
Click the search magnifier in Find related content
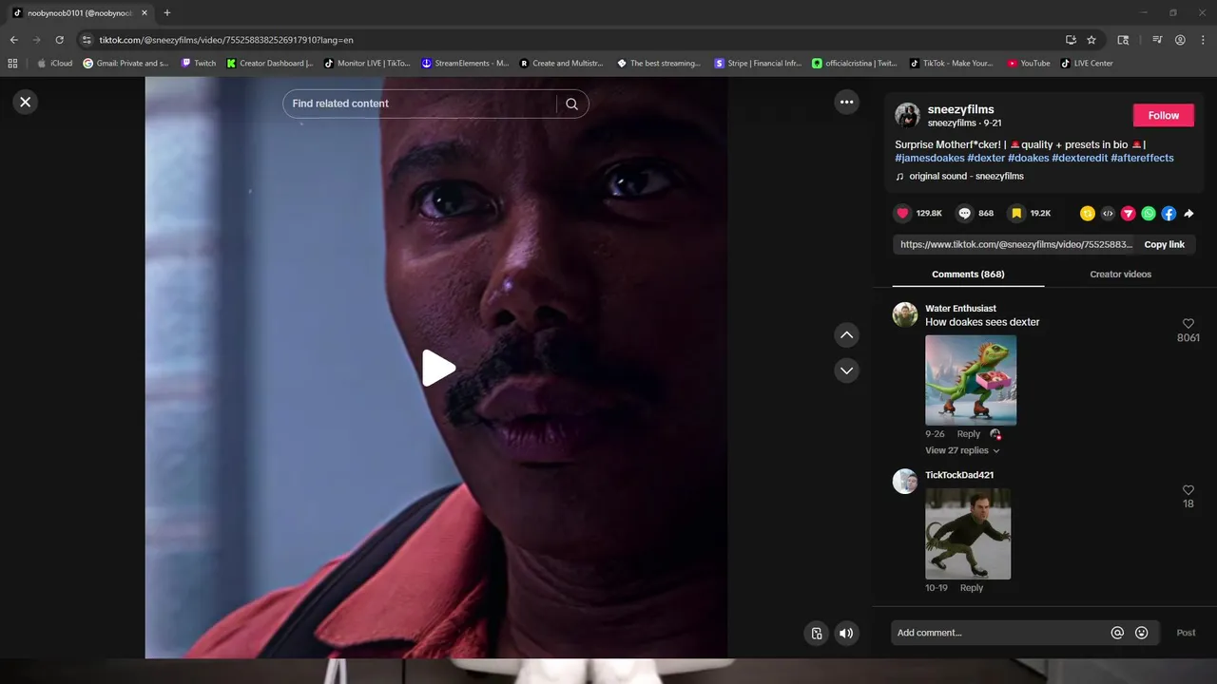(571, 104)
